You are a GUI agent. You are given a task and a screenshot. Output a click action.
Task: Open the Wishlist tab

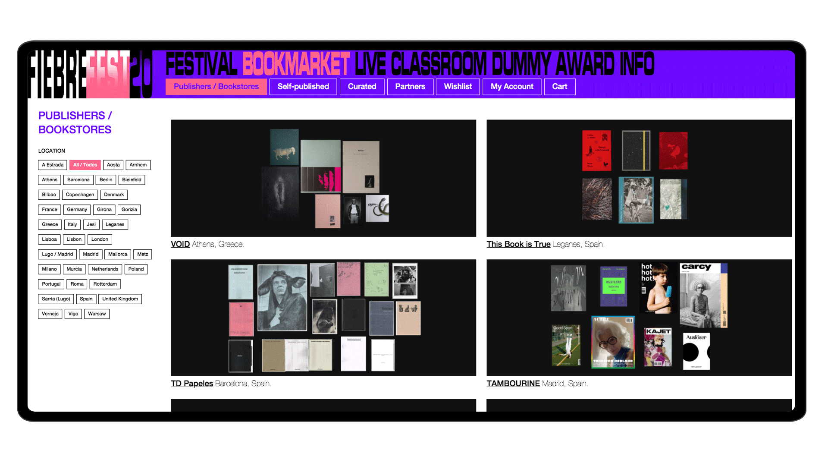(458, 87)
